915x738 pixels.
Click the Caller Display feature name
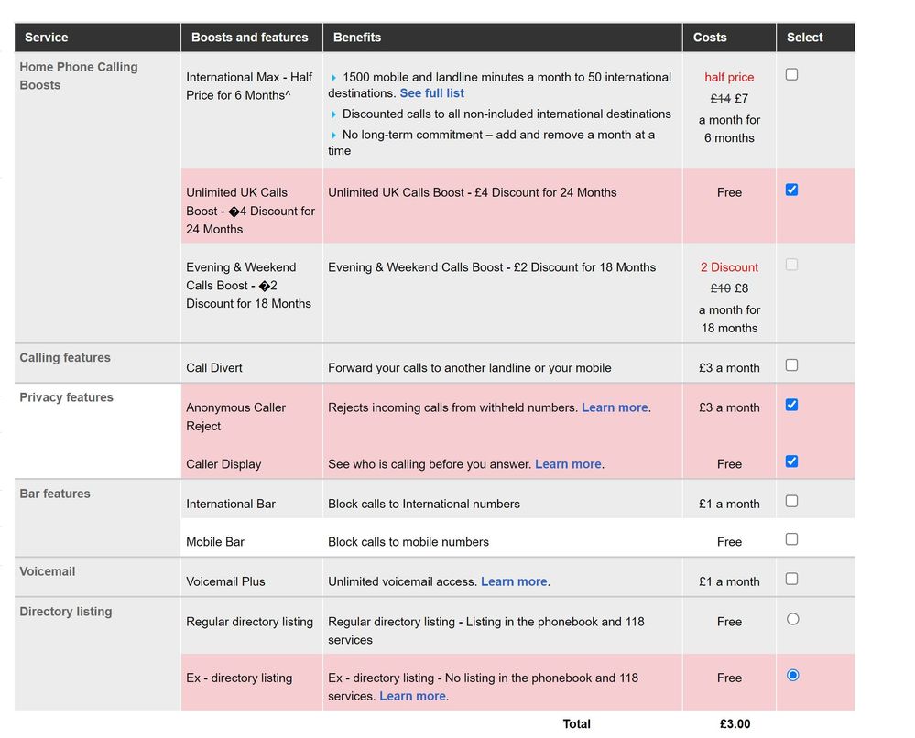223,464
